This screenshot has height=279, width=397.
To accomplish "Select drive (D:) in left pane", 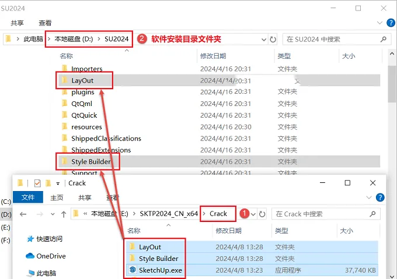I will coord(6,215).
